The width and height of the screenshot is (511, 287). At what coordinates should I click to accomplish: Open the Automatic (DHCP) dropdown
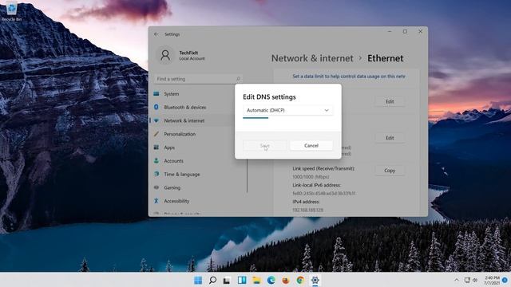287,110
